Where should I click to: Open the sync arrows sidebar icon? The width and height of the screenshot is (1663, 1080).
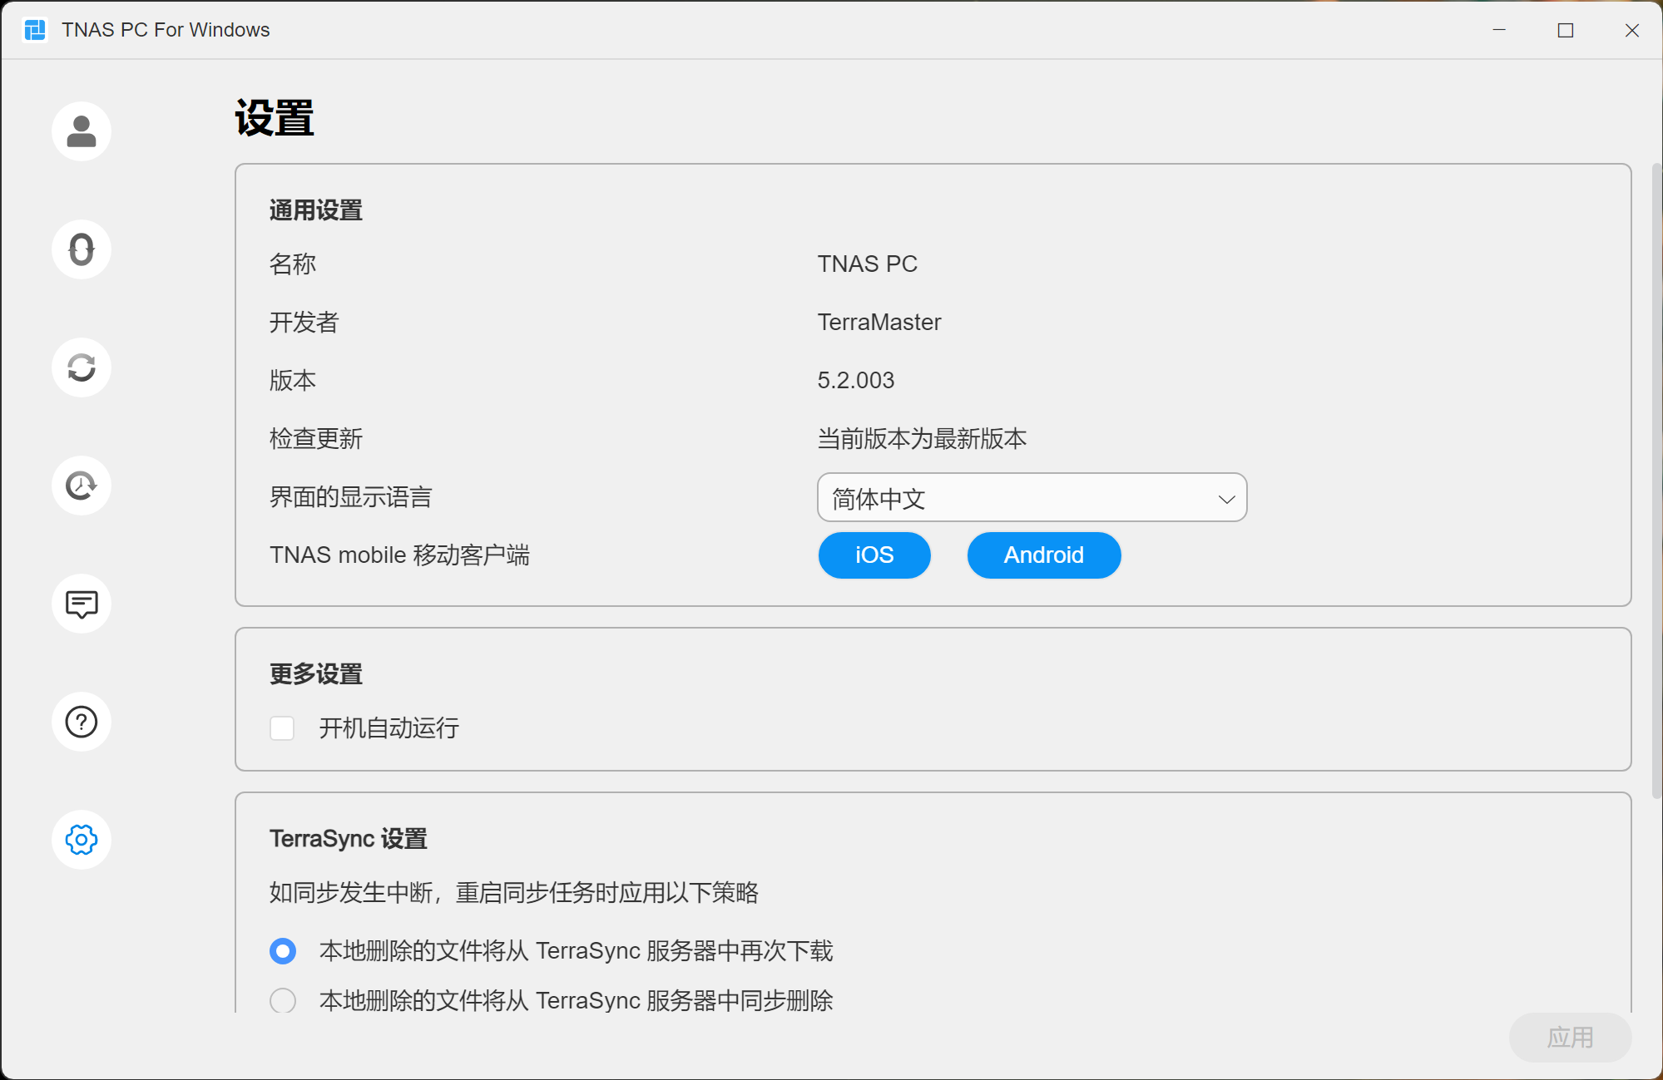[x=82, y=367]
